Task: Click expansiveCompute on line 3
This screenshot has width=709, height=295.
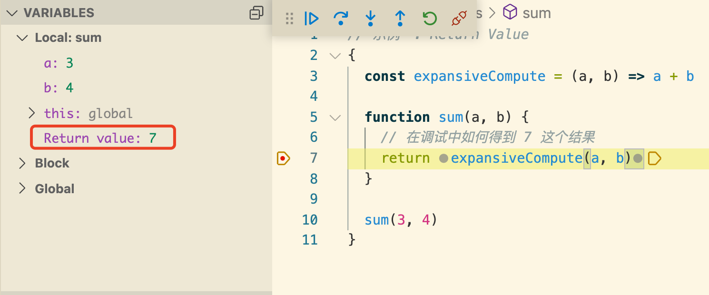Action: tap(480, 76)
